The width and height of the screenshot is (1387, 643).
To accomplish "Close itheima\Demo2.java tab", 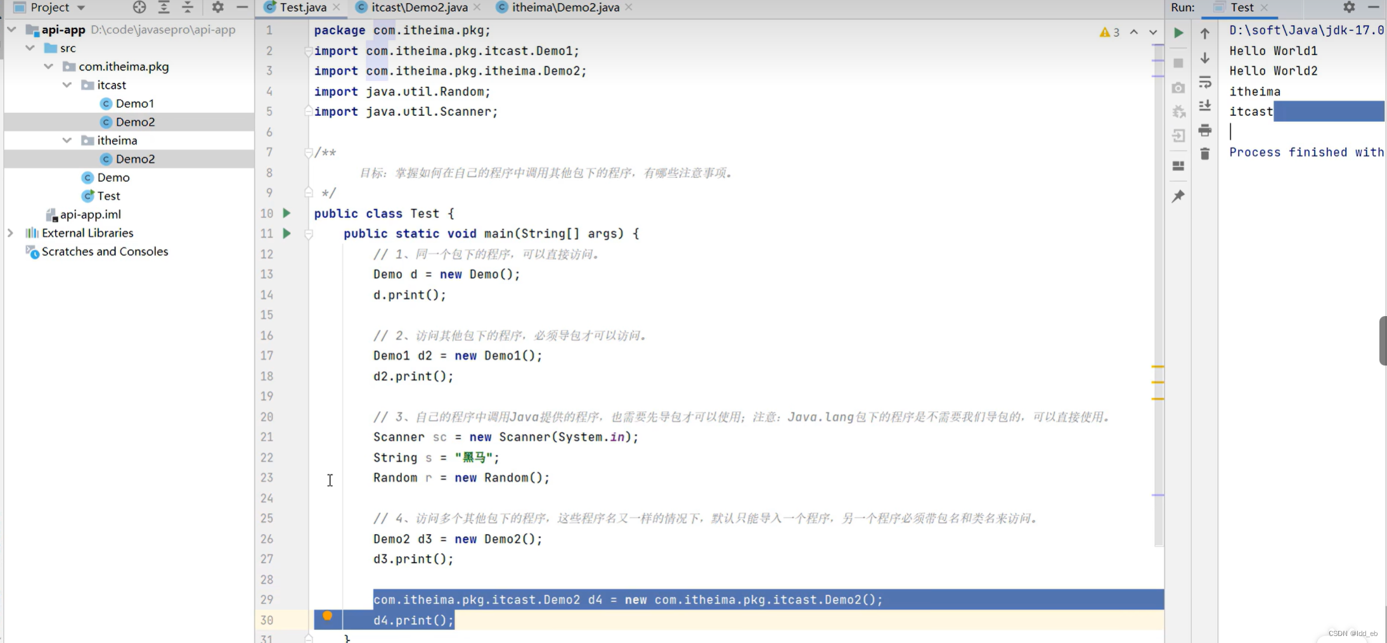I will coord(628,7).
